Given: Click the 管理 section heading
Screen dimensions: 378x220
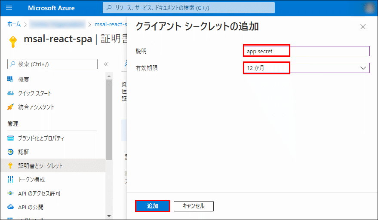Looking at the screenshot, I should (x=13, y=124).
